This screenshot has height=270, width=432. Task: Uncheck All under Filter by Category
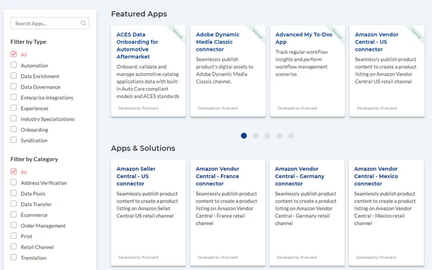pyautogui.click(x=13, y=171)
